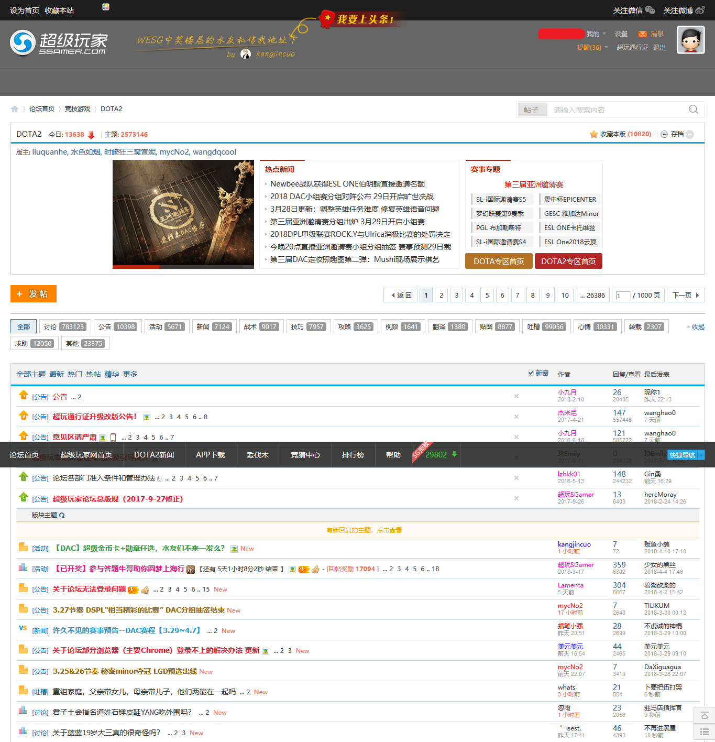Collapse forum header using the round toggle beside 存档
This screenshot has width=715, height=742.
point(690,134)
